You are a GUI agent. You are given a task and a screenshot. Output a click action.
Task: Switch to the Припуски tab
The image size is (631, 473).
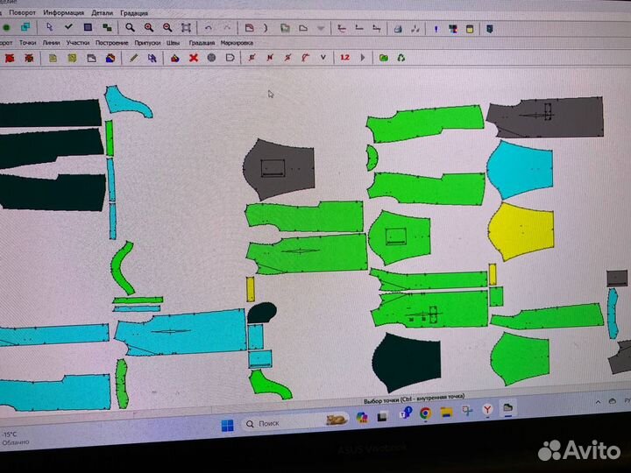click(x=146, y=42)
